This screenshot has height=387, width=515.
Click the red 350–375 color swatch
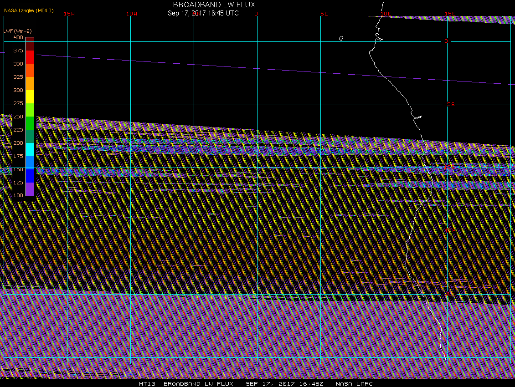pyautogui.click(x=30, y=57)
